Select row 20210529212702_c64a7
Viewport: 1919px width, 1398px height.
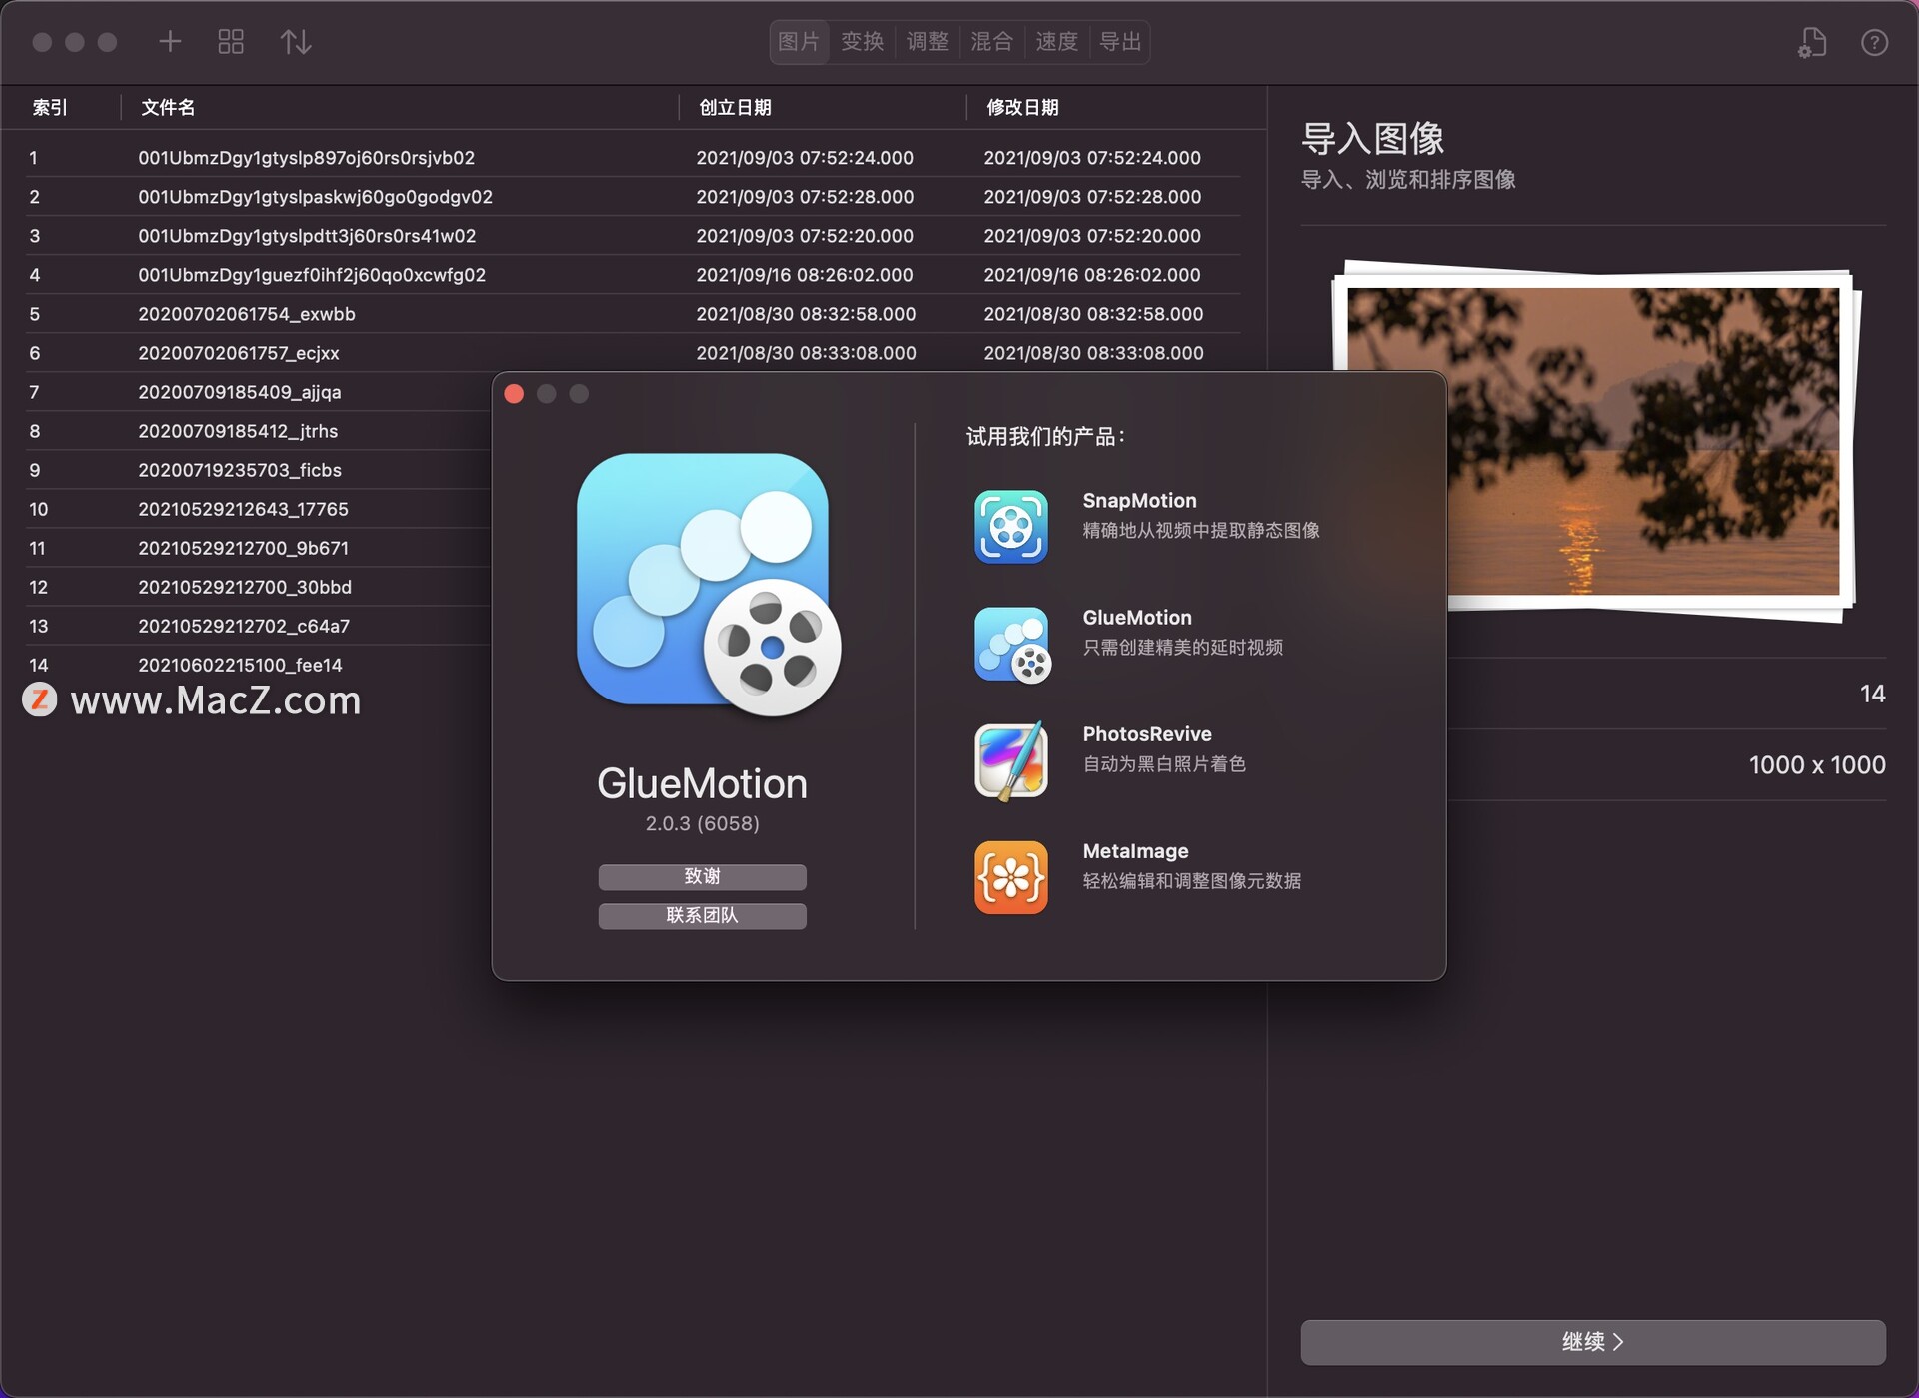(x=258, y=625)
